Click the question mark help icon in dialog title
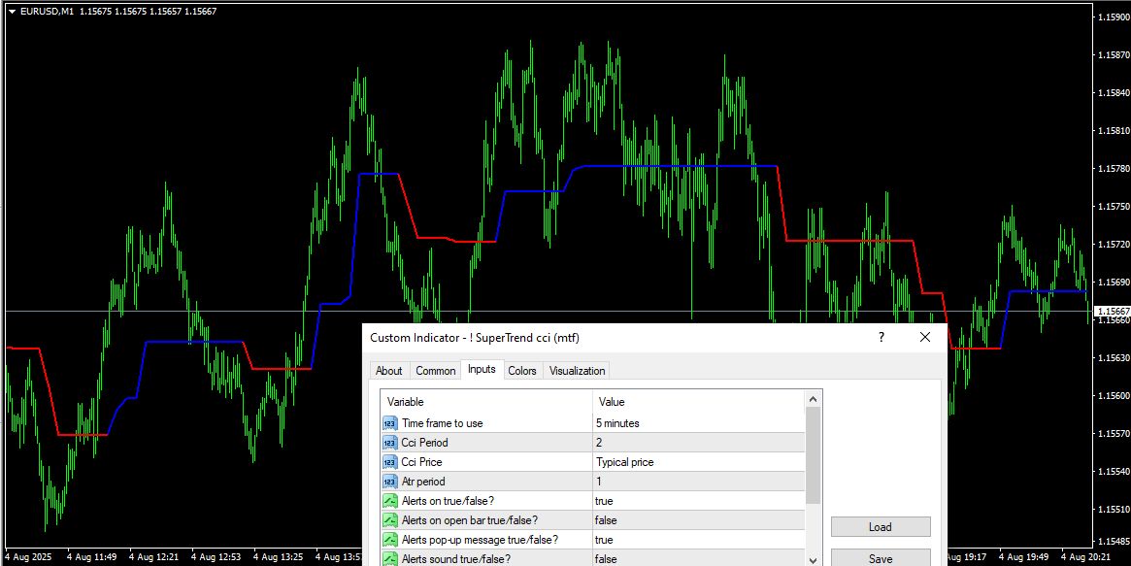The width and height of the screenshot is (1131, 566). pyautogui.click(x=881, y=338)
